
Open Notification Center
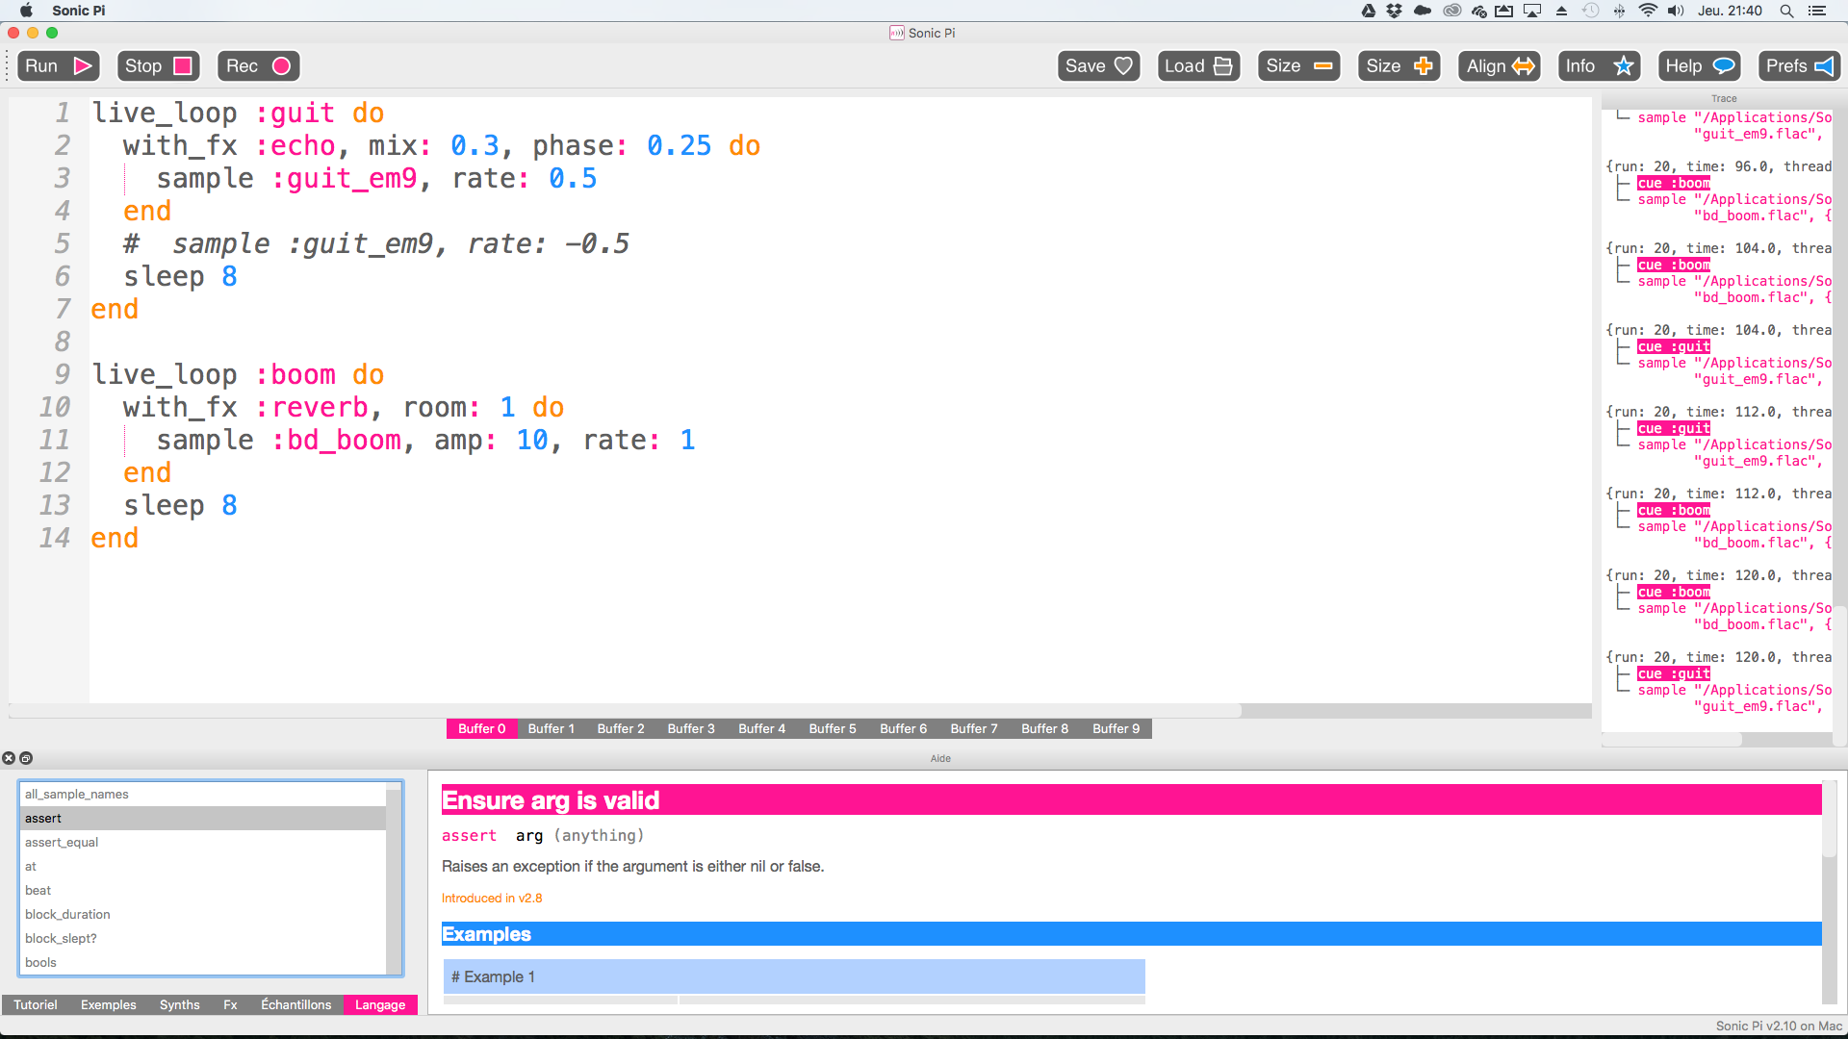(1817, 11)
